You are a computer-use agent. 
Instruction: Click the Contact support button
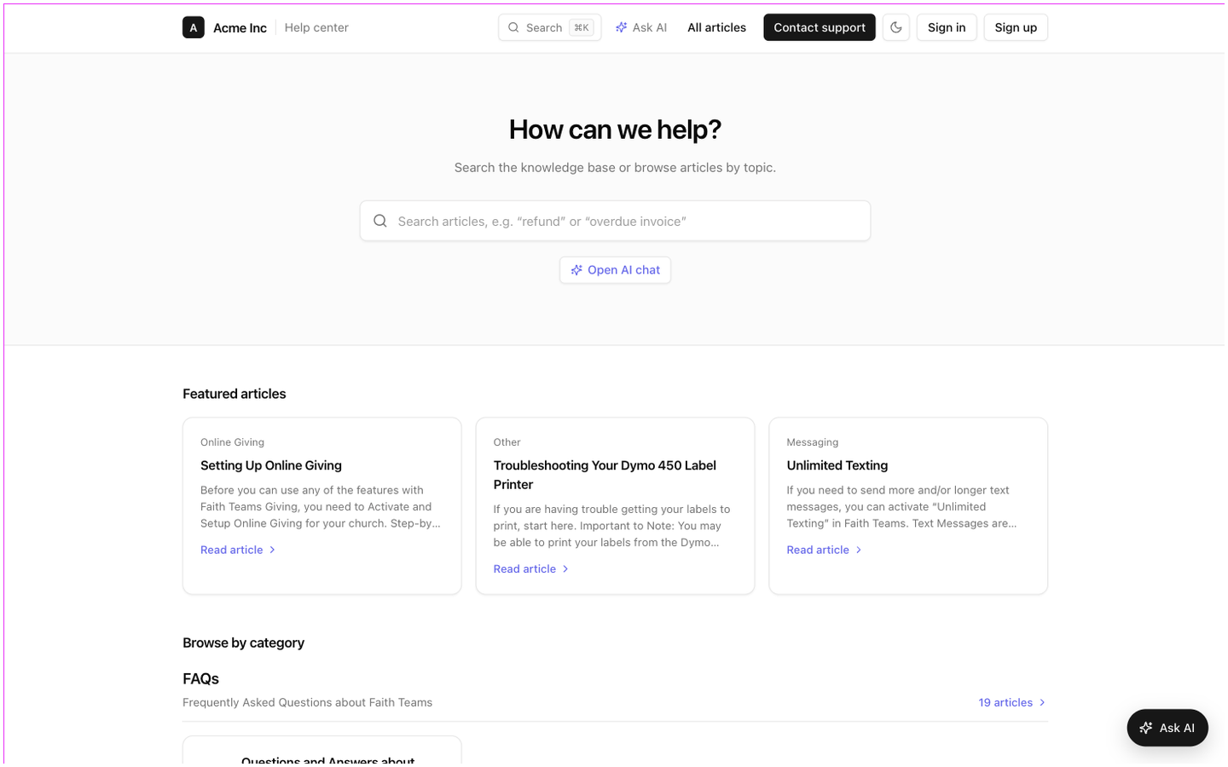(x=820, y=27)
